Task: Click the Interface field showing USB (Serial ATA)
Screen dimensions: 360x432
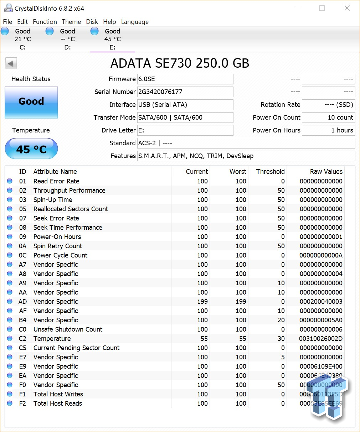Action: click(x=185, y=105)
